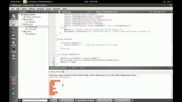
Task: Go to next item in Application Output
Action: pos(75,68)
